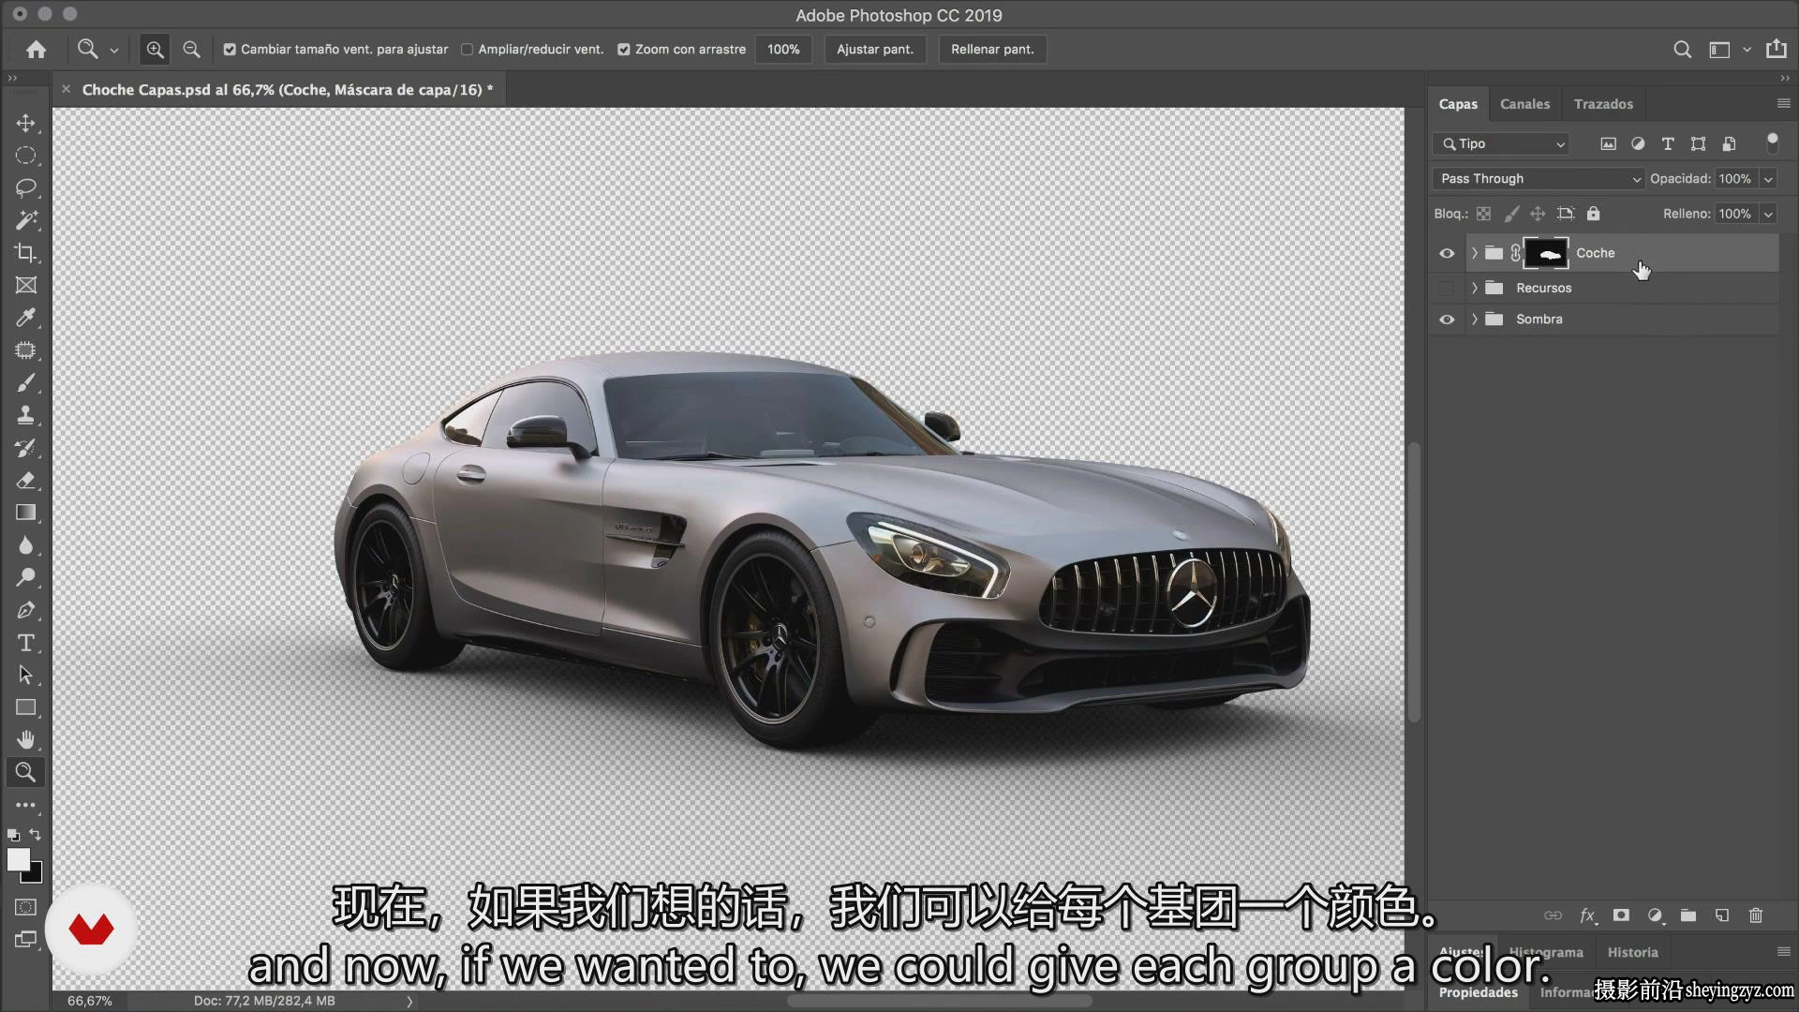Screen dimensions: 1799x1012
Task: Open the Tipo layer filter dropdown
Action: pyautogui.click(x=1501, y=143)
